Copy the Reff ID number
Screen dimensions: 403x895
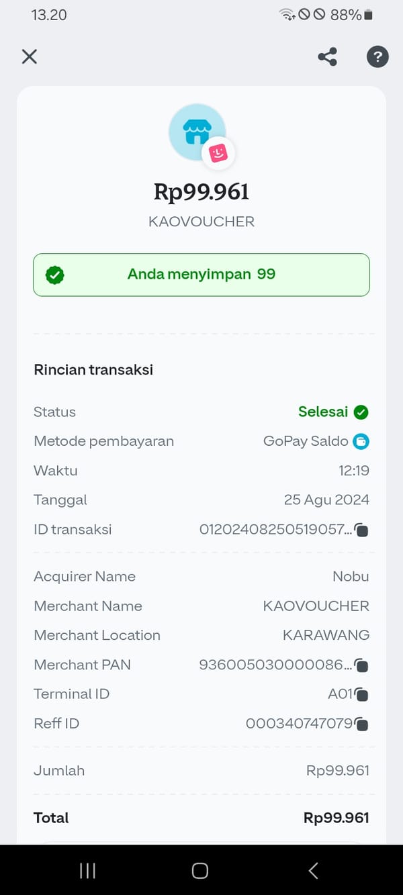point(361,724)
